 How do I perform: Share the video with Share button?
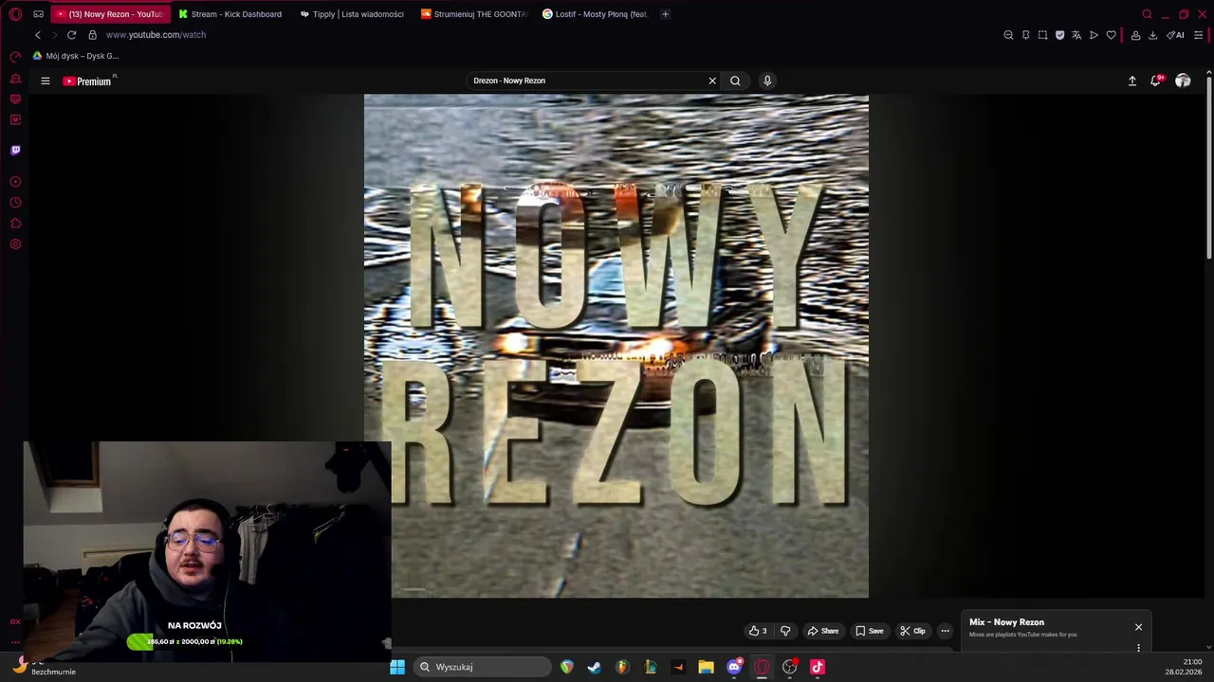coord(822,631)
